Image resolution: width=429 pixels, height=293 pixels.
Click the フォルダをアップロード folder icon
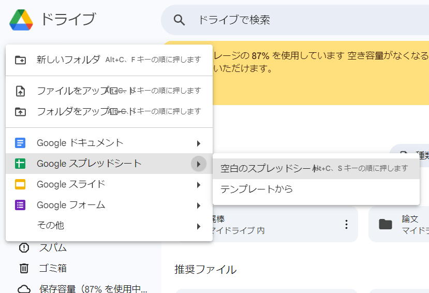(20, 112)
